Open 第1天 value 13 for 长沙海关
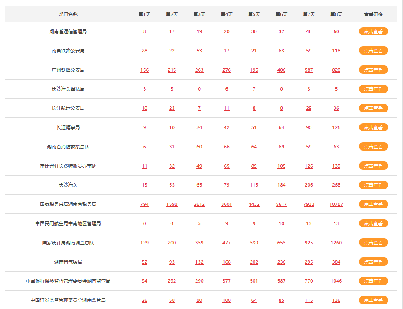The width and height of the screenshot is (403, 309). tap(144, 185)
